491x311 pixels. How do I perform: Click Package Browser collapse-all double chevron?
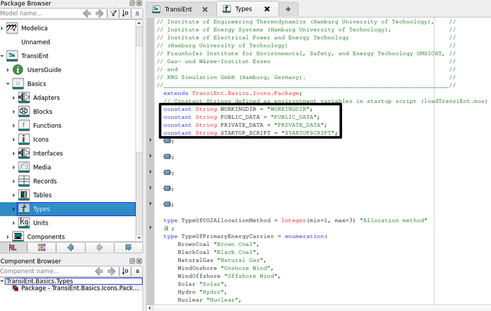click(137, 13)
